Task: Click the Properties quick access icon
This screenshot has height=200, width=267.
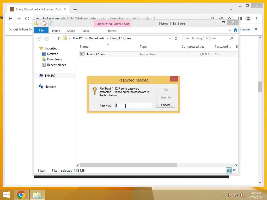Action: (x=45, y=23)
